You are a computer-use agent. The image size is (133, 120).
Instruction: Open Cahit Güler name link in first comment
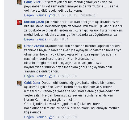pyautogui.click(x=32, y=2)
